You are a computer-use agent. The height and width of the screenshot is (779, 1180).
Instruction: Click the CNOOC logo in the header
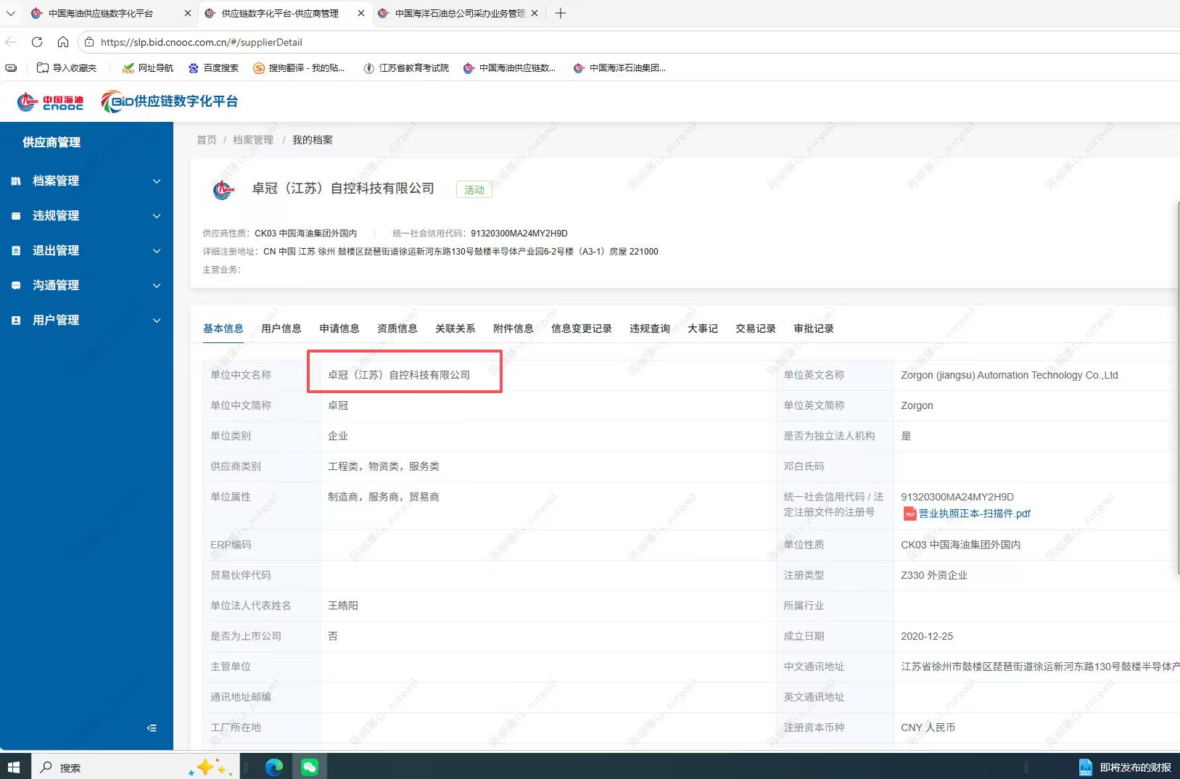(x=50, y=102)
